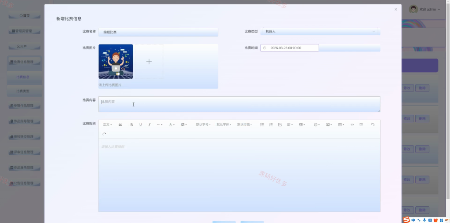Viewport: 450px width, 223px height.
Task: Toggle italic formatting
Action: point(149,125)
